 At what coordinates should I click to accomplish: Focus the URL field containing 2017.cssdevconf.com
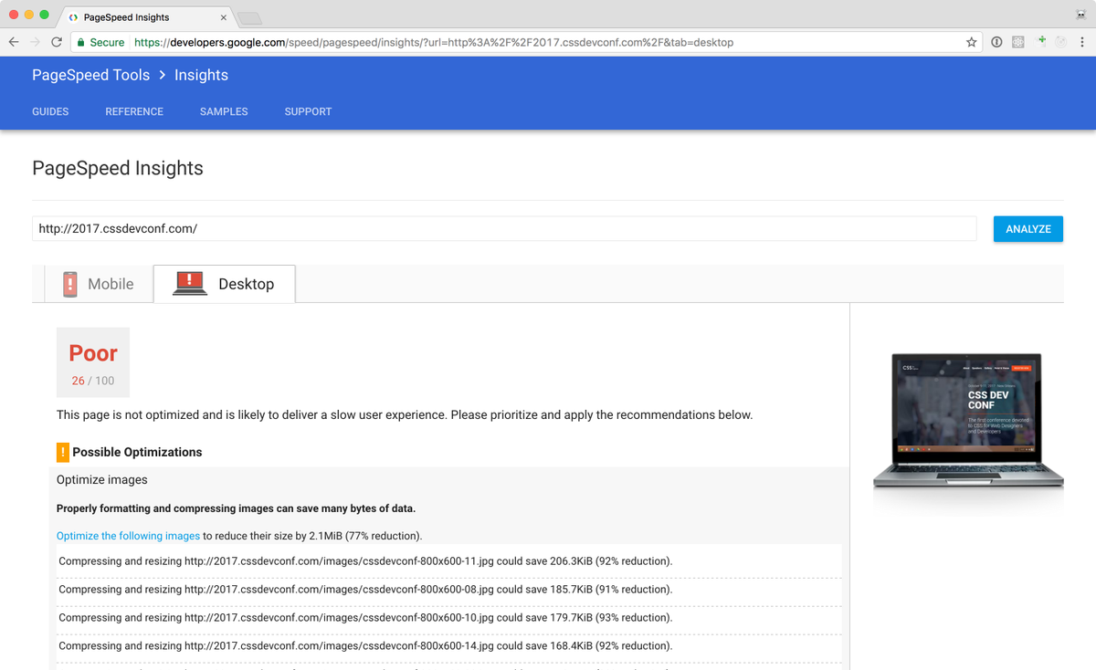[x=504, y=229]
